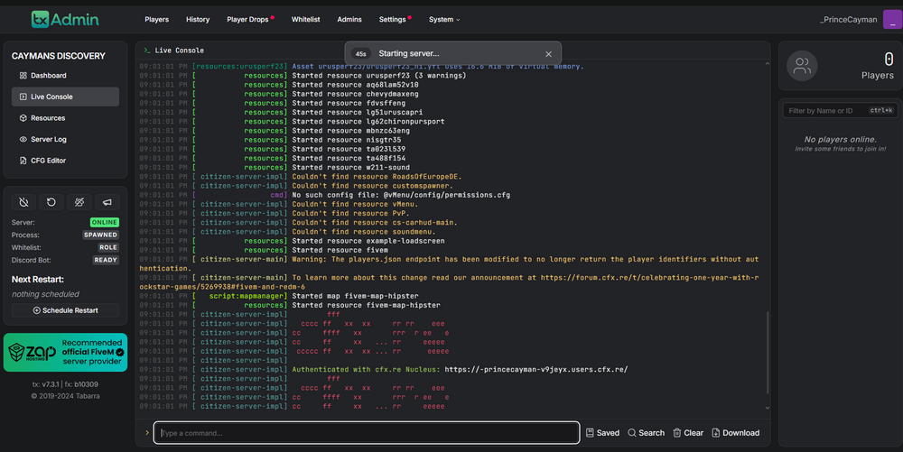Click the kick all players icon
This screenshot has width=903, height=452.
[x=79, y=202]
